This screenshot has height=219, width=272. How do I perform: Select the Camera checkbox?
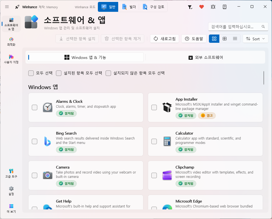click(x=35, y=175)
